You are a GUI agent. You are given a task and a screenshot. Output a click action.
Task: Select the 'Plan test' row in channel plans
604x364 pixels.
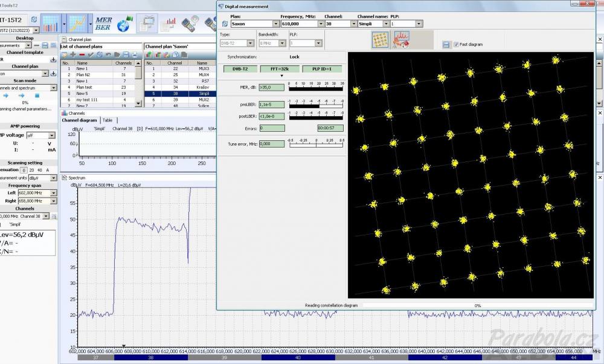point(98,88)
